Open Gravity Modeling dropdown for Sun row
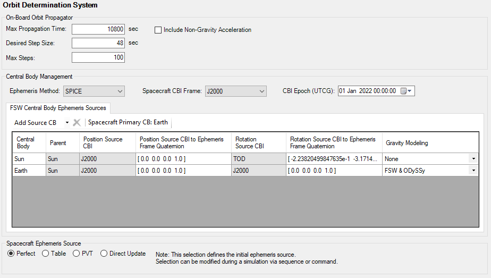Image resolution: width=491 pixels, height=278 pixels. coord(473,159)
